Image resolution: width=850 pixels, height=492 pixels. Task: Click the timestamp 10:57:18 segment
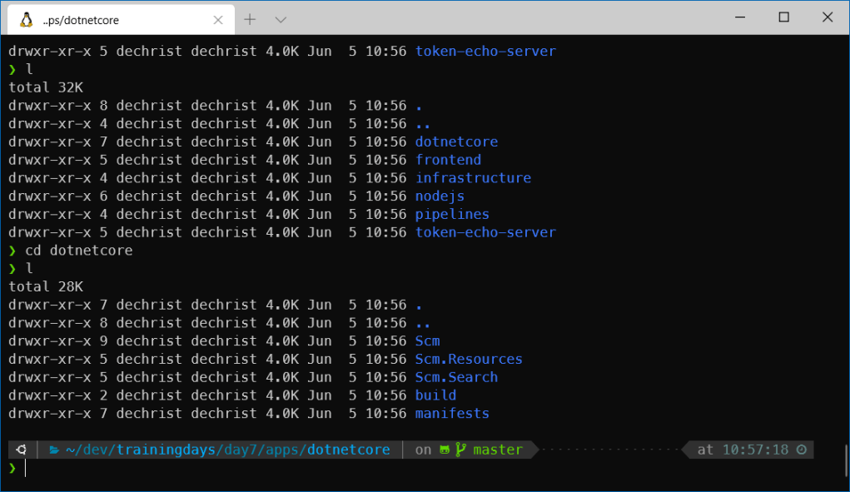(x=756, y=450)
